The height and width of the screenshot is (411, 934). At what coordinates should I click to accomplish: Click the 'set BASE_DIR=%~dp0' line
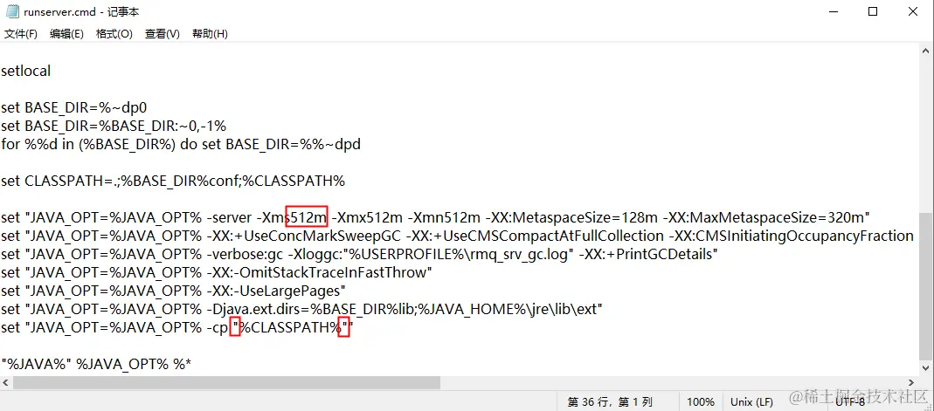pyautogui.click(x=74, y=107)
